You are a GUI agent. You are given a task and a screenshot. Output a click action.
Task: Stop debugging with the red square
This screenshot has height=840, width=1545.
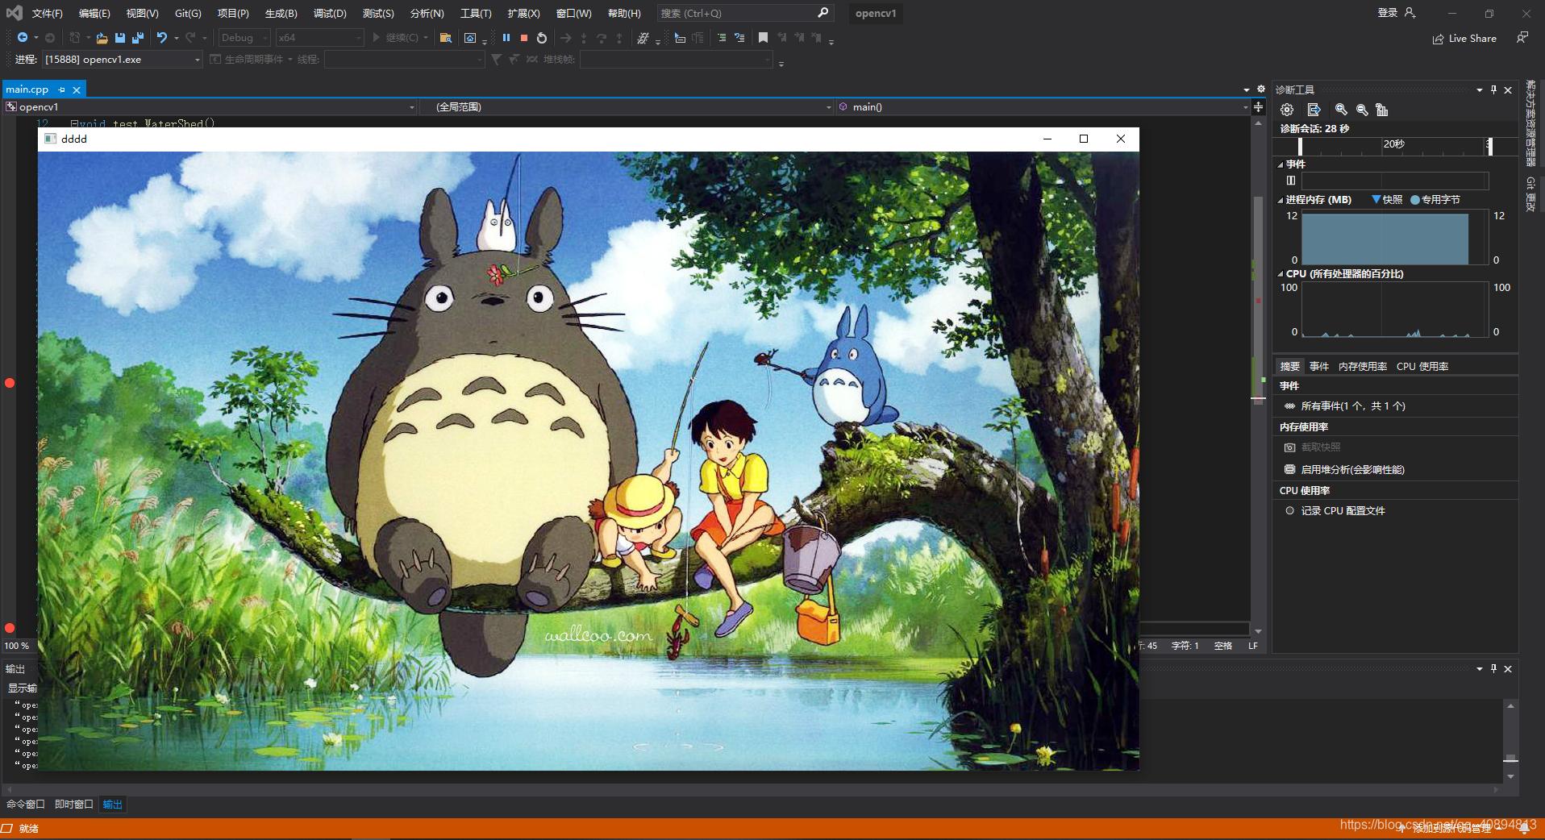[x=523, y=37]
